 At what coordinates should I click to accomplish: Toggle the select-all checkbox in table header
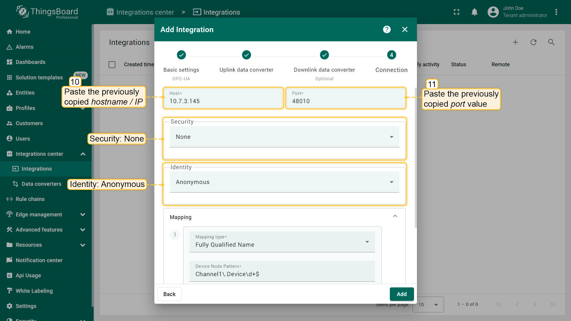(x=112, y=64)
